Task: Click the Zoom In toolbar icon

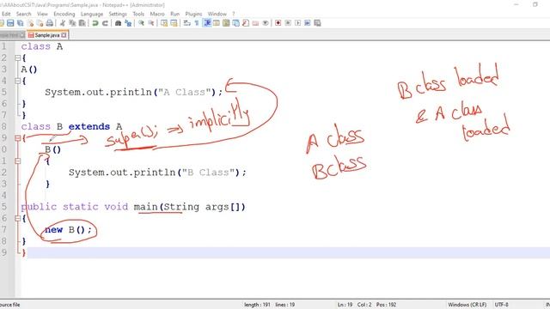Action: (141, 23)
